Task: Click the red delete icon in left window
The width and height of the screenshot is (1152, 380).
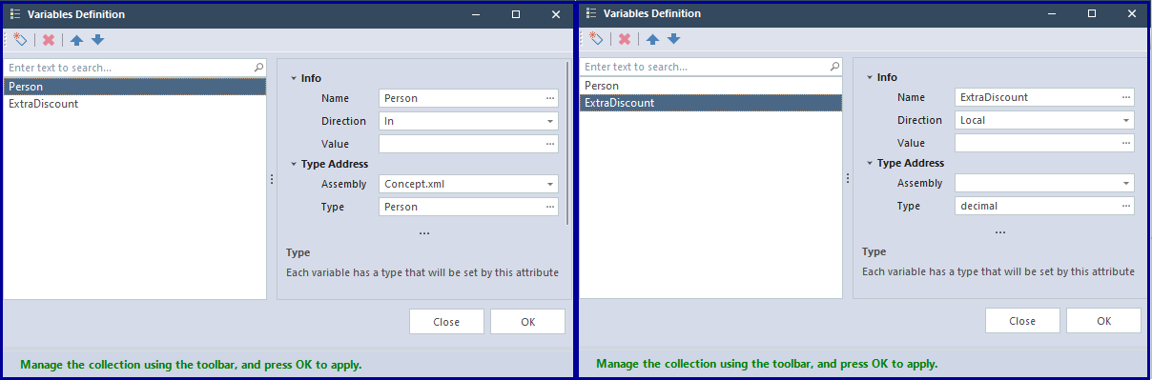Action: (x=49, y=40)
